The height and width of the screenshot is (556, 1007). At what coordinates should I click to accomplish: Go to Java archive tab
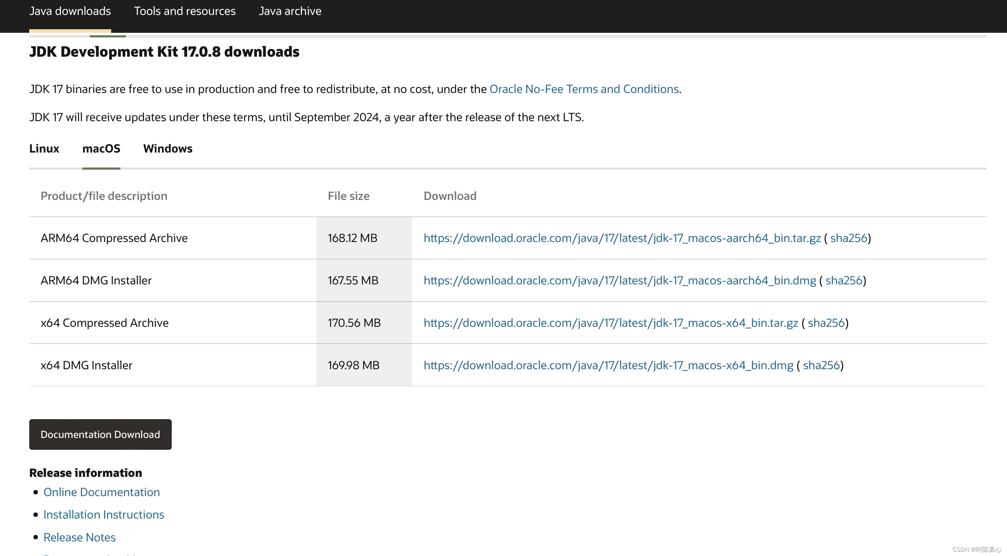pyautogui.click(x=290, y=11)
